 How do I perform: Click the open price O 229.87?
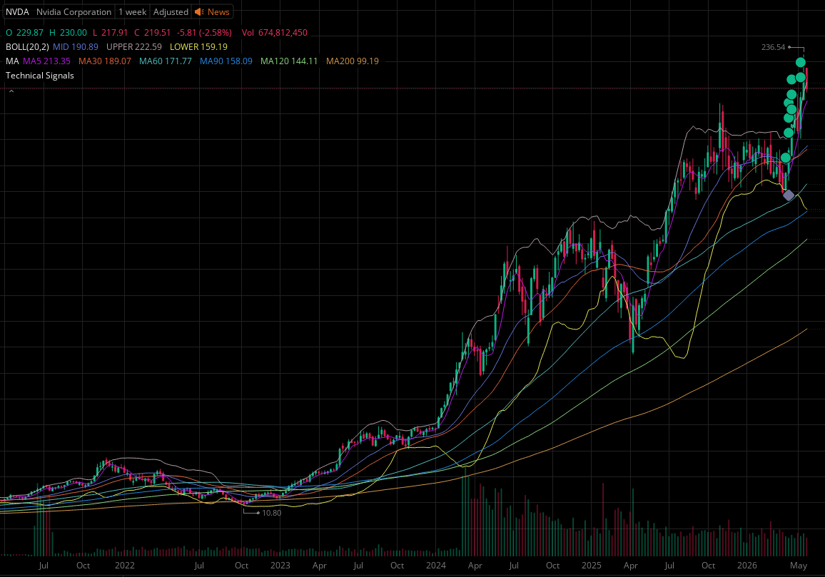pos(24,33)
